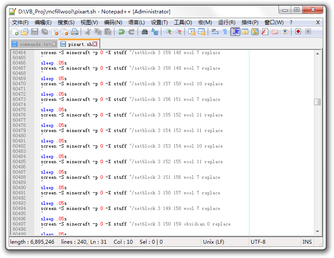Screen dimensions: 334x258
Task: Click the vertical scrollbar thumb
Action: (x=318, y=102)
